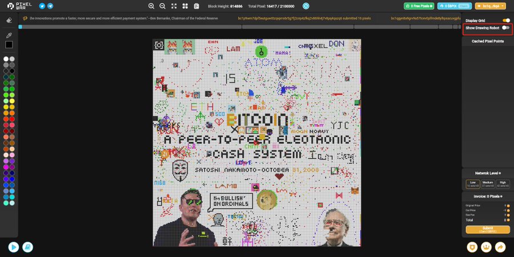Click the Free Pixels button

pos(419,6)
